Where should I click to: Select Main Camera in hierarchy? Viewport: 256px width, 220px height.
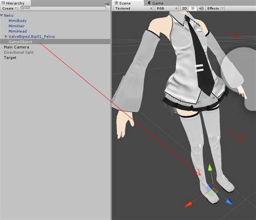click(x=16, y=47)
